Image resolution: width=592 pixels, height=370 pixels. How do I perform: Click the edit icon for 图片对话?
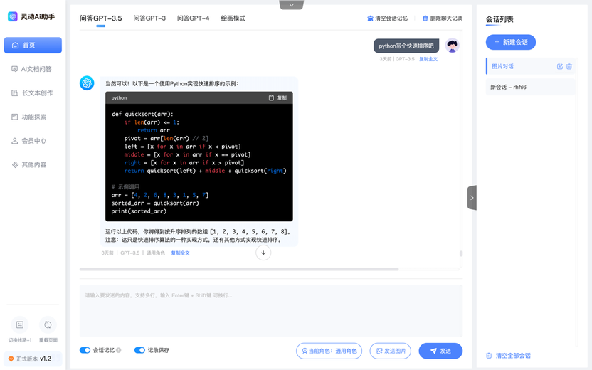click(560, 66)
